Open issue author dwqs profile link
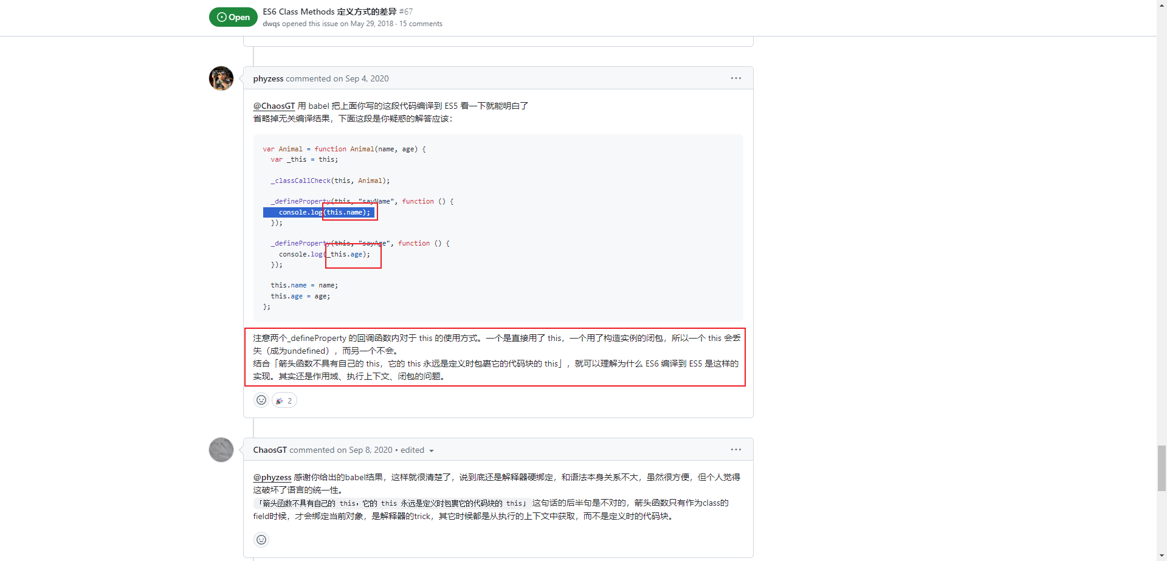This screenshot has width=1167, height=561. (271, 24)
